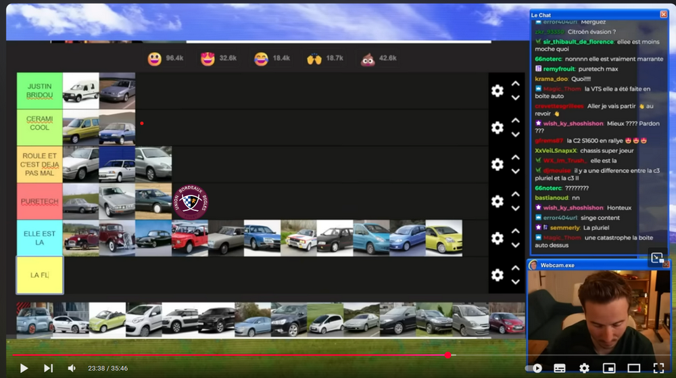Close the Le Chat window

(x=664, y=15)
